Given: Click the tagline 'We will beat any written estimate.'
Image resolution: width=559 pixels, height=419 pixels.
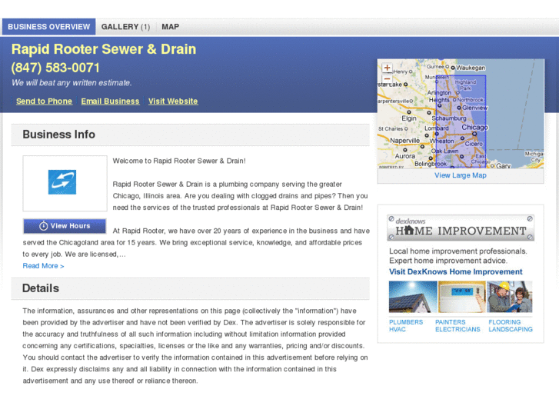Looking at the screenshot, I should [72, 83].
